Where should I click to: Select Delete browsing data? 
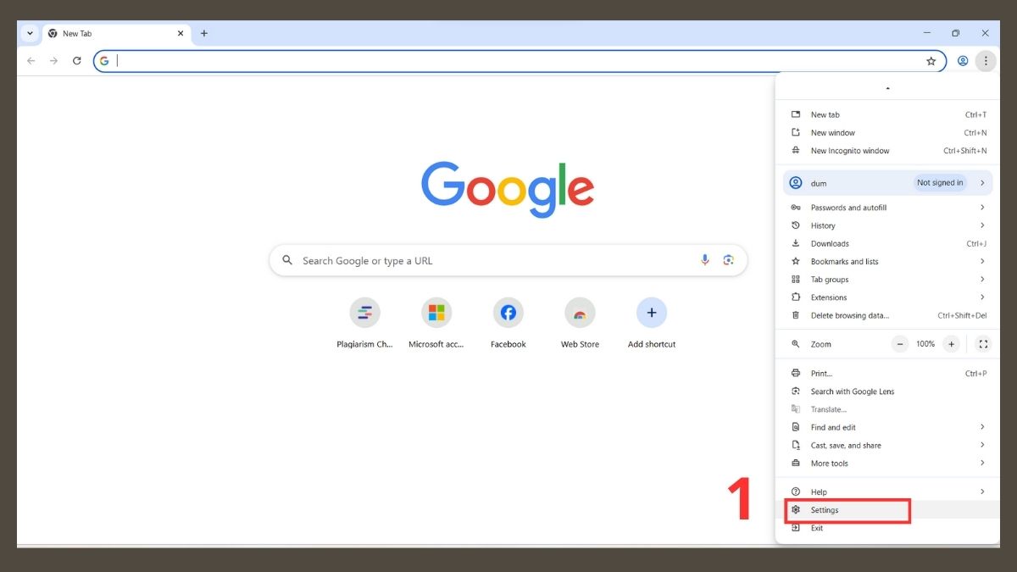888,315
